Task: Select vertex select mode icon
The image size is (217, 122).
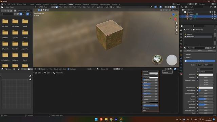Action: pyautogui.click(x=53, y=7)
